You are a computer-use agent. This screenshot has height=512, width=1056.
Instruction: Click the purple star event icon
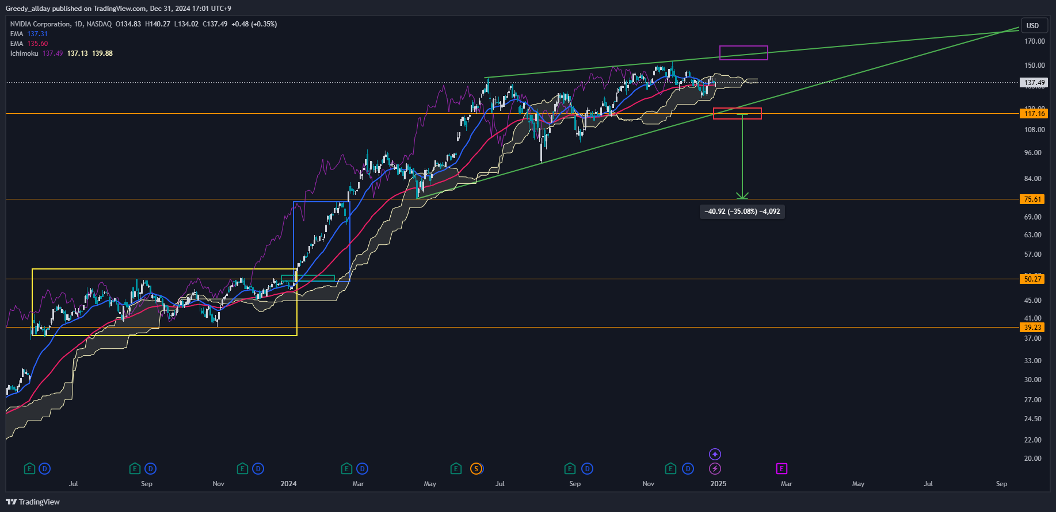point(715,455)
